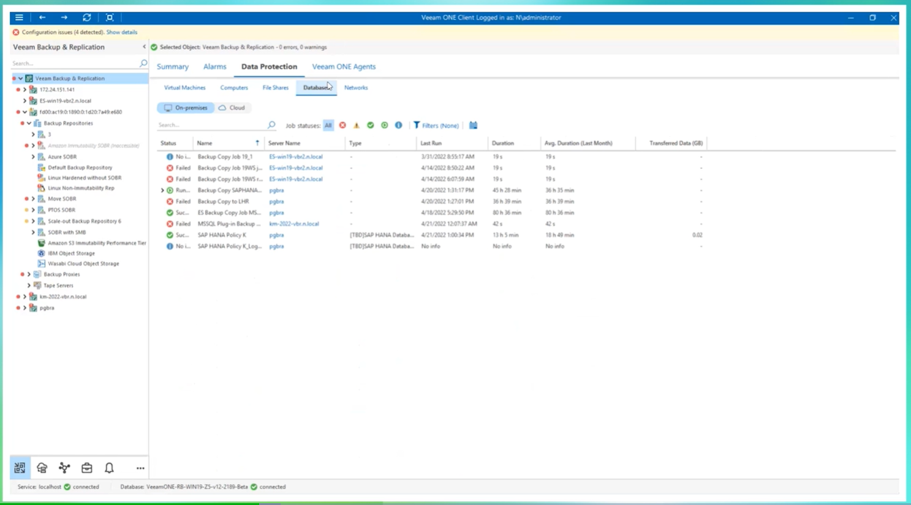
Task: Switch to Cloud view
Action: 232,108
